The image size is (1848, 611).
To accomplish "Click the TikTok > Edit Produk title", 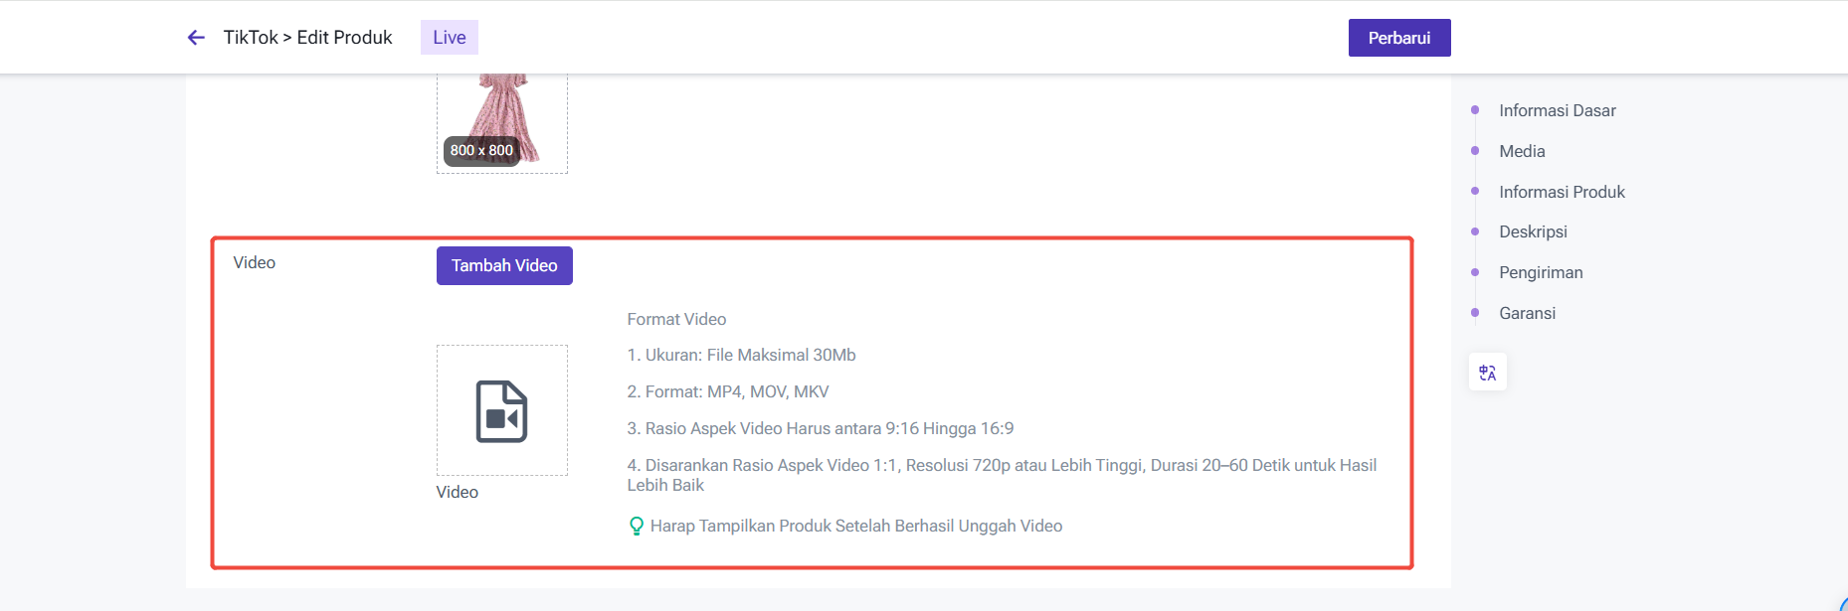I will click(x=307, y=38).
